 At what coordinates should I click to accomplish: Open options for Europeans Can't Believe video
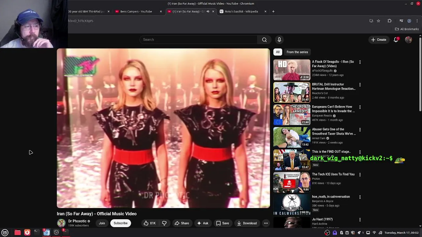[x=360, y=107]
